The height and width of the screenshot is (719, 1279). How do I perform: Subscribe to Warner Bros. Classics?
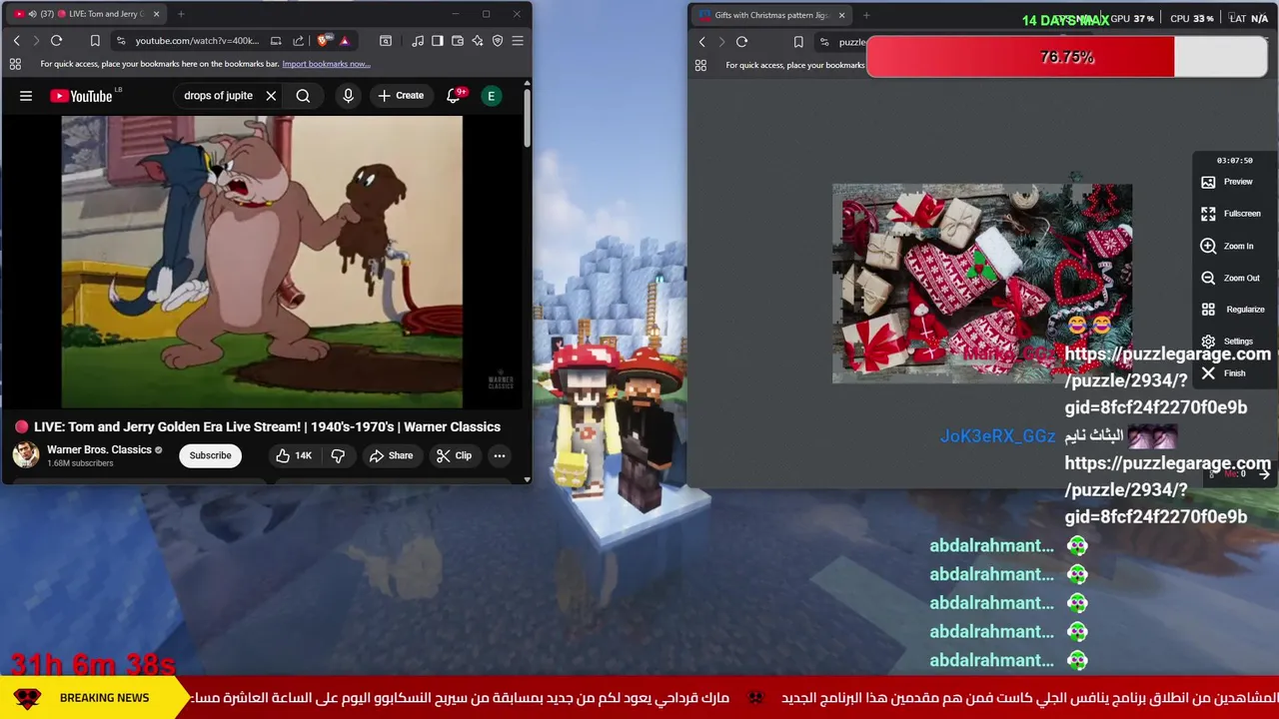click(211, 455)
